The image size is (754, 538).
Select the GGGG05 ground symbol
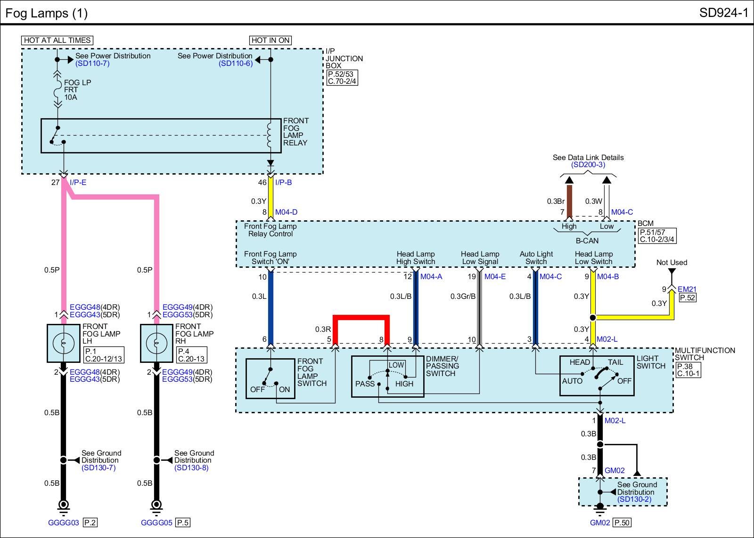(x=156, y=506)
